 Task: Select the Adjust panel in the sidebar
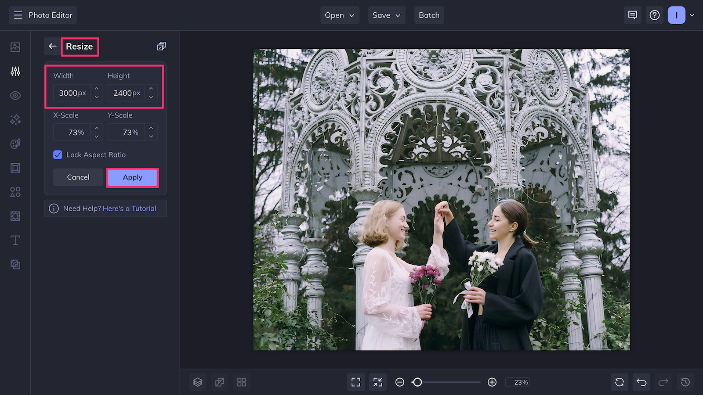tap(15, 71)
